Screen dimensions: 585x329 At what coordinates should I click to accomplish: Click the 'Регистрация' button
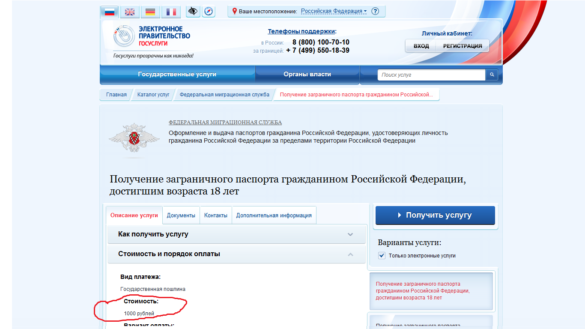pyautogui.click(x=463, y=46)
